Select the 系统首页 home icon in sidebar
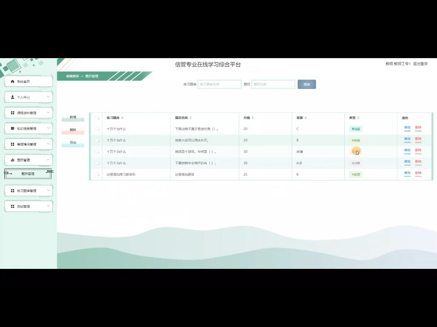Screen dimensions: 437x327 (x=12, y=81)
